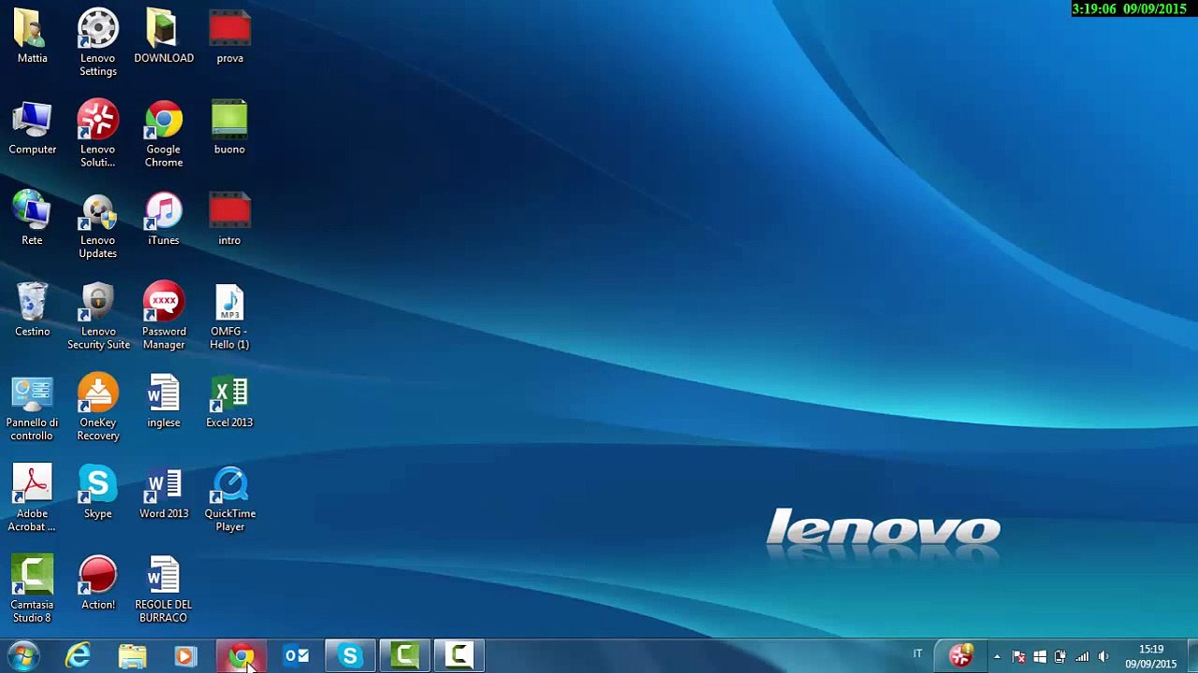Screen dimensions: 1198x673
Task: Open the volume speaker tray icon
Action: point(1103,657)
